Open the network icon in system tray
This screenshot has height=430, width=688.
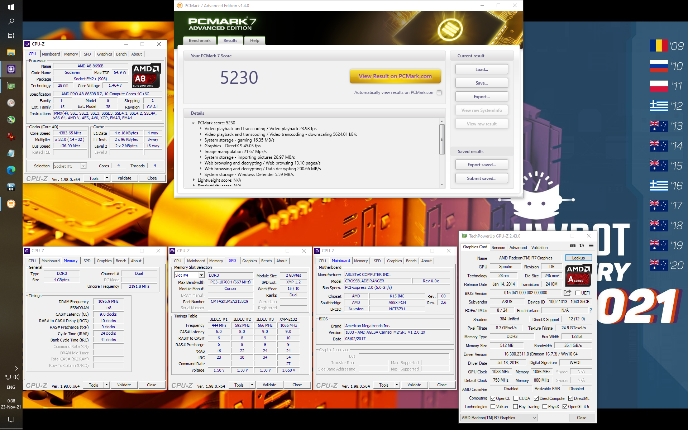(x=8, y=377)
